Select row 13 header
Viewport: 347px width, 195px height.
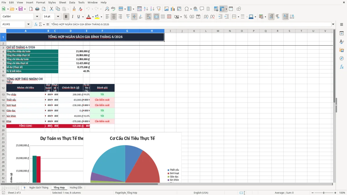pos(3,94)
